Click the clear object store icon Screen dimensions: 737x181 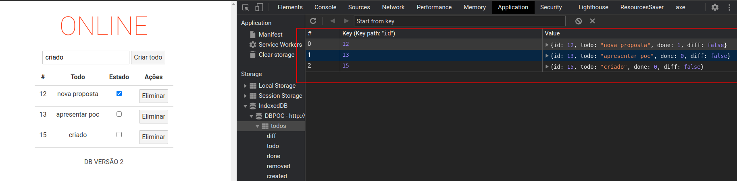[579, 21]
